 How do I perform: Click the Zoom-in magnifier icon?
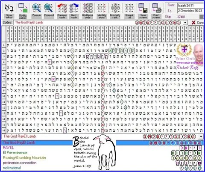(37, 8)
